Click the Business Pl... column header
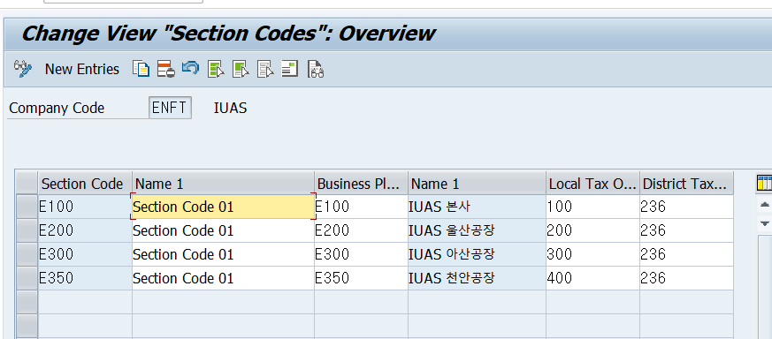This screenshot has width=772, height=339. [x=362, y=184]
